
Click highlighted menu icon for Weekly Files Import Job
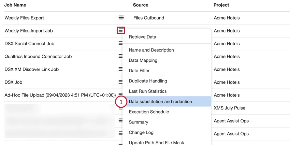(121, 30)
